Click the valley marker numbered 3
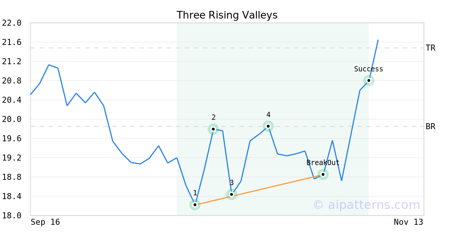 point(232,195)
